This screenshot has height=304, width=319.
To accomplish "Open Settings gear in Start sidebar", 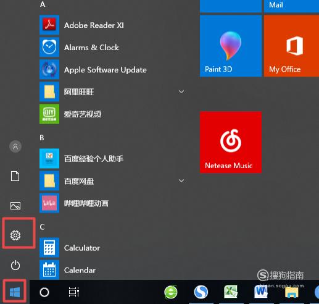I will click(x=15, y=235).
